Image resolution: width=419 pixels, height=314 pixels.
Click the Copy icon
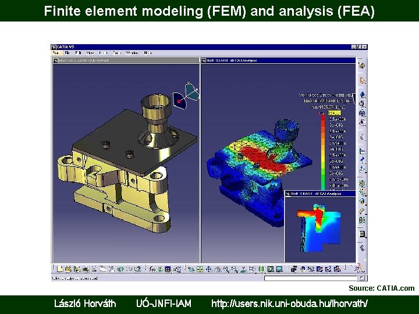(103, 269)
